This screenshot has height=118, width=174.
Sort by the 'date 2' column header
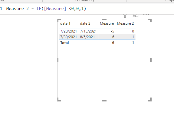tap(85, 23)
